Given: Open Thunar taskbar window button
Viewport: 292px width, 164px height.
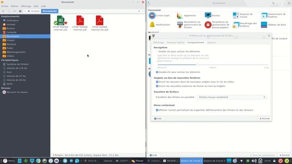Looking at the screenshot, I should click(137, 161).
